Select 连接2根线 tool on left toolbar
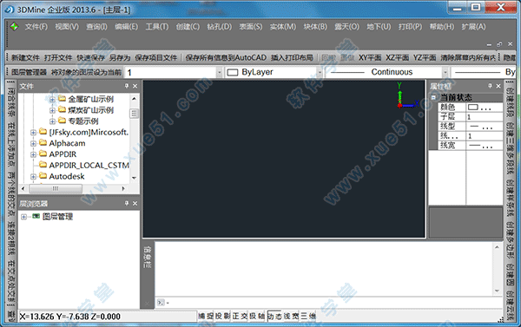This screenshot has width=521, height=327. [11, 238]
